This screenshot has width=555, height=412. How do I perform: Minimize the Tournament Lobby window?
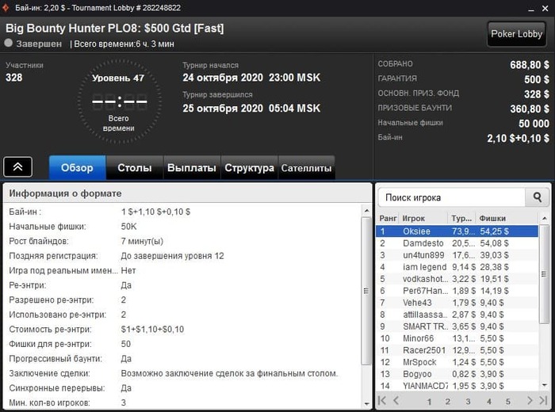pyautogui.click(x=531, y=9)
